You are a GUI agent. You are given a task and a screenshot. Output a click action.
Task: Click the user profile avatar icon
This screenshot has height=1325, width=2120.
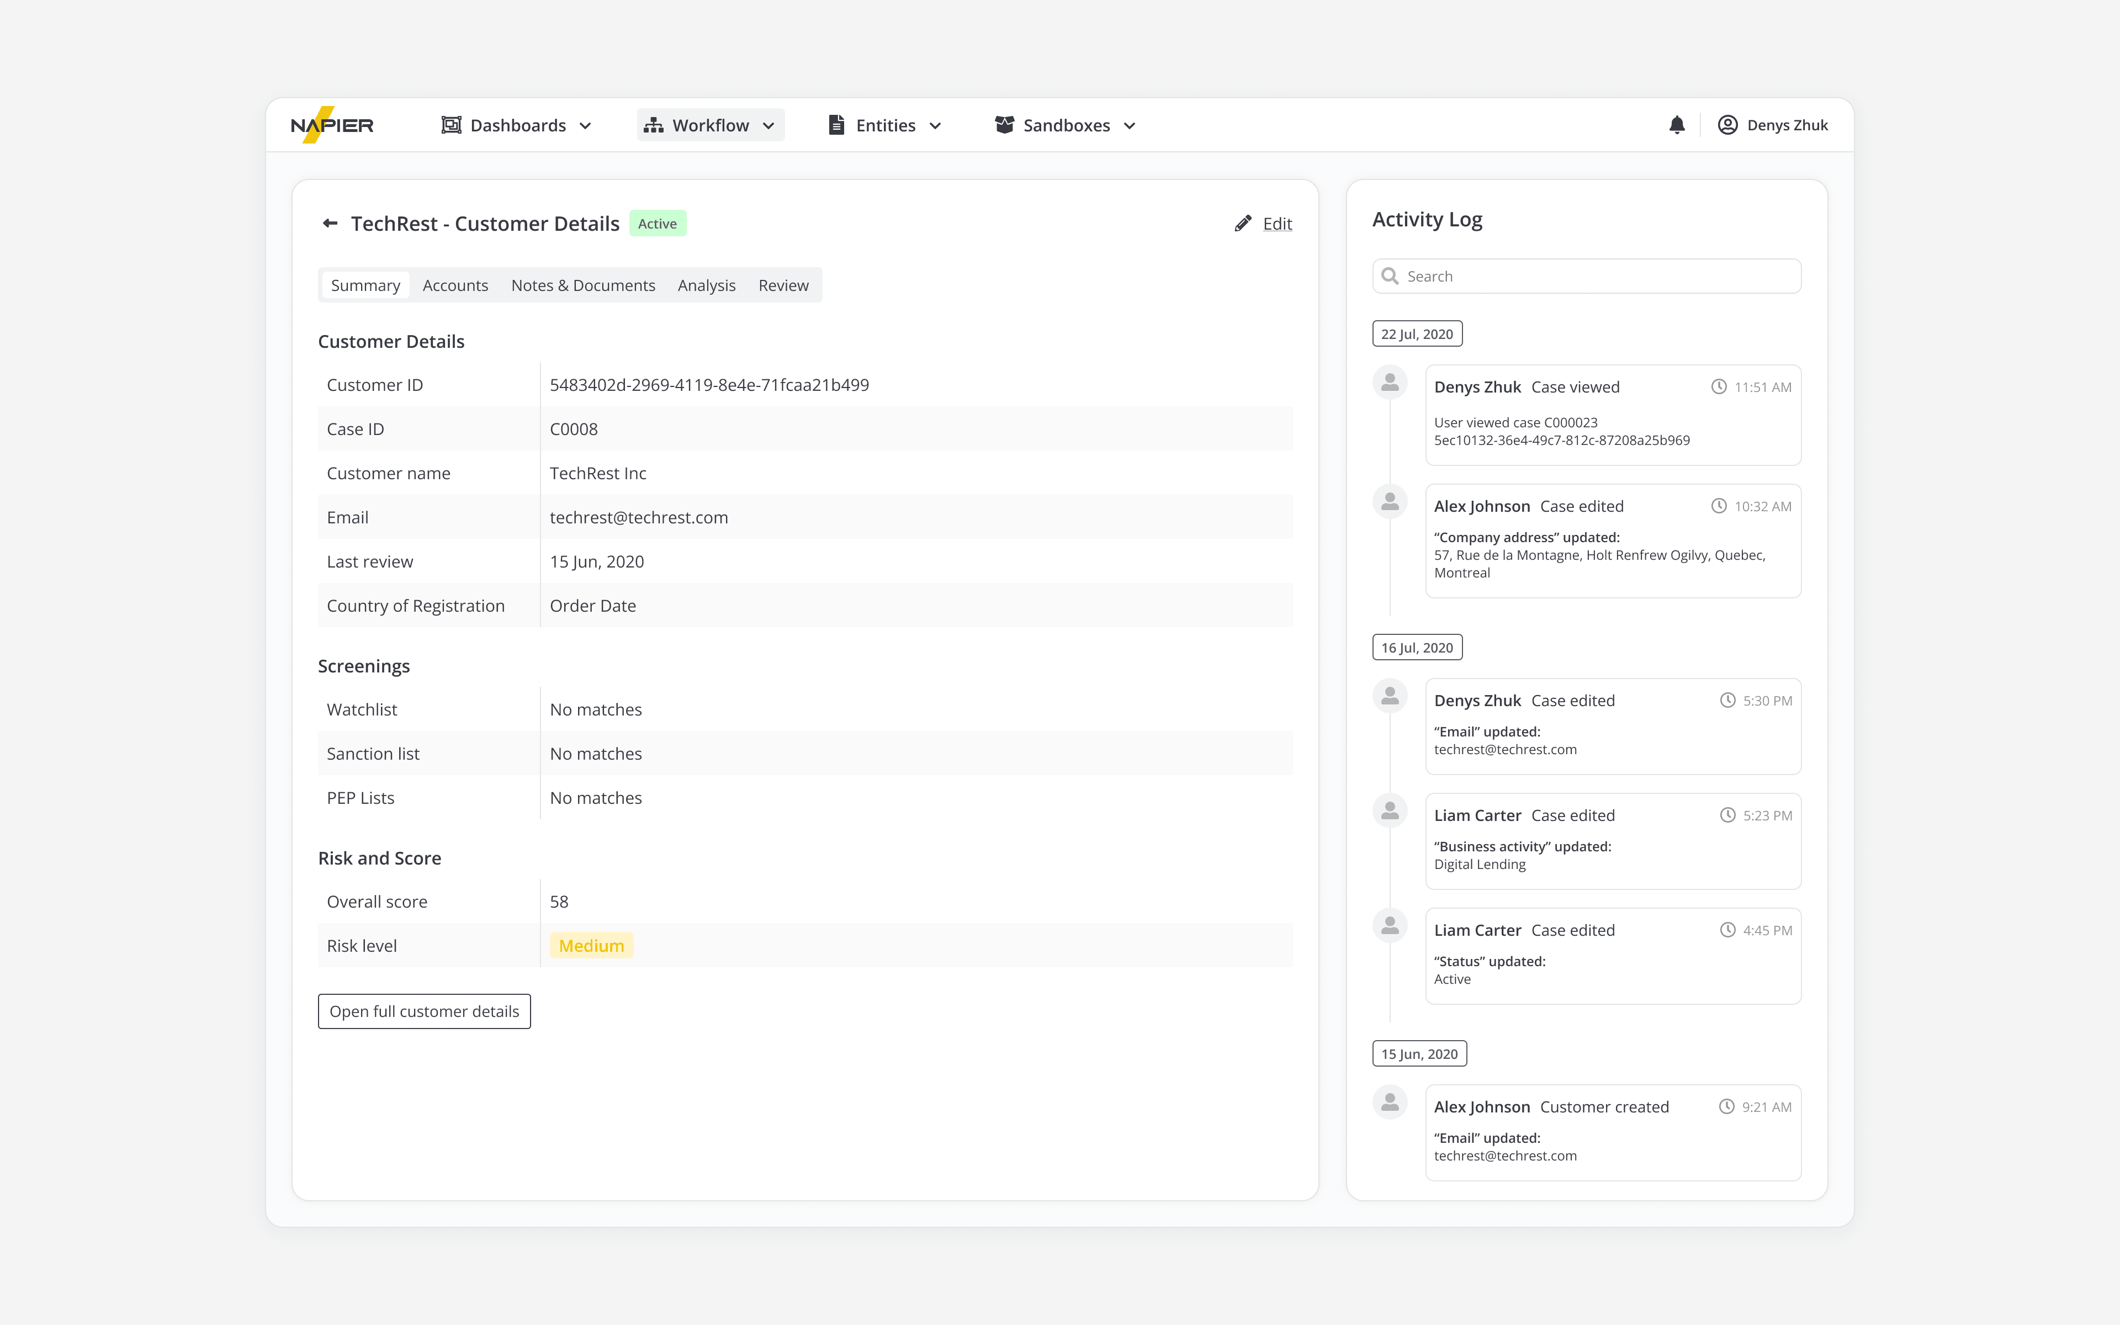(1727, 125)
